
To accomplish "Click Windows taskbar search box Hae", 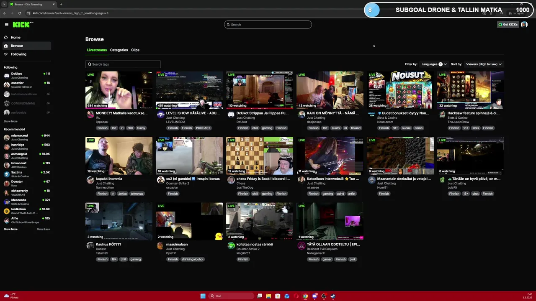I will 232,296.
